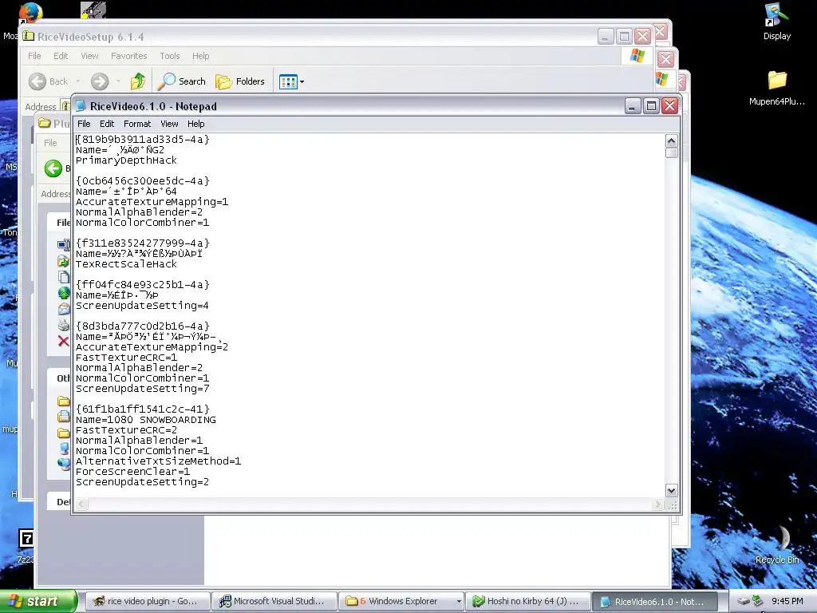Screen dimensions: 817x613
Task: Open Edit menu in RiceVideoSetup window
Action: [61, 56]
